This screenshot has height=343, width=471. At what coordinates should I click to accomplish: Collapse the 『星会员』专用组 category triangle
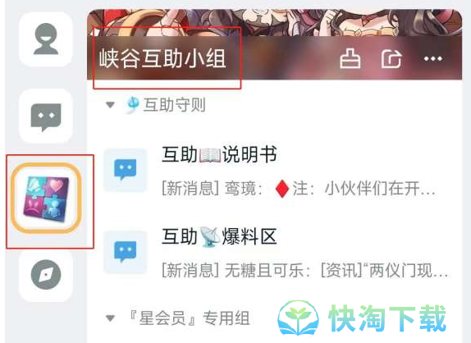(x=110, y=318)
